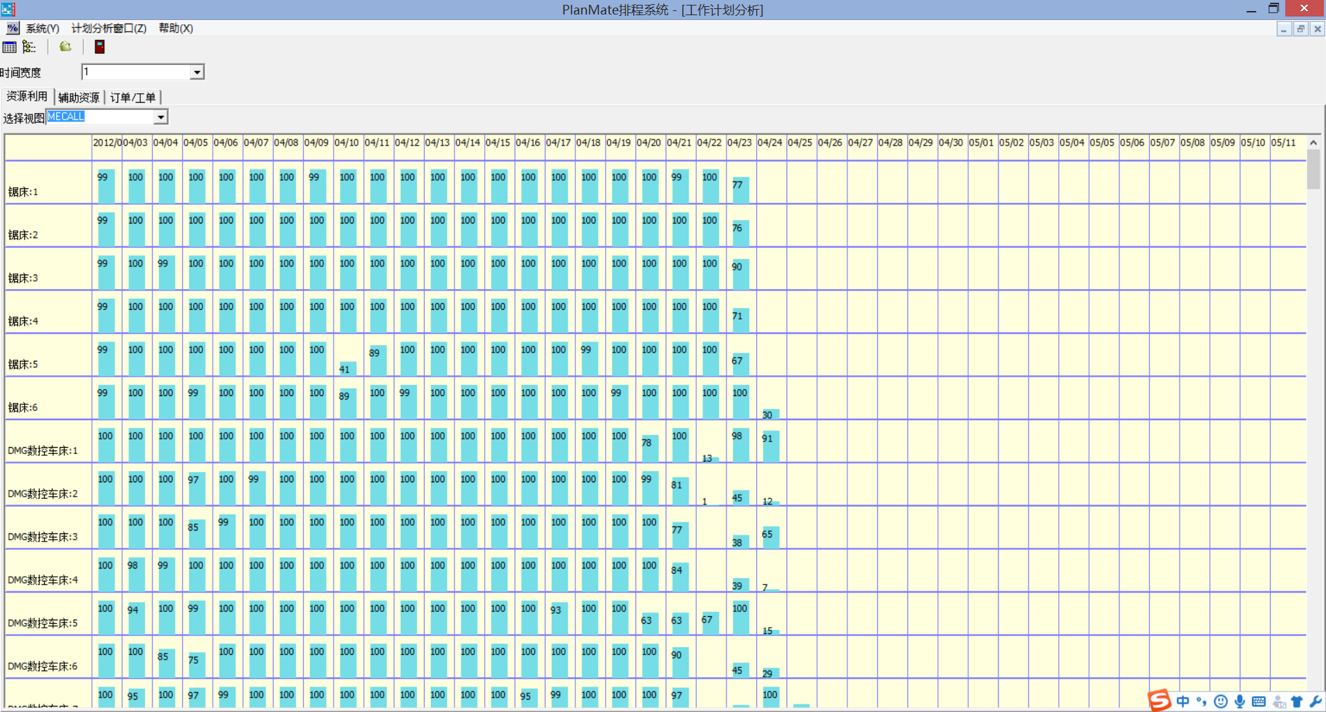Click the 05/01 date column header
The image size is (1326, 712).
coord(981,143)
